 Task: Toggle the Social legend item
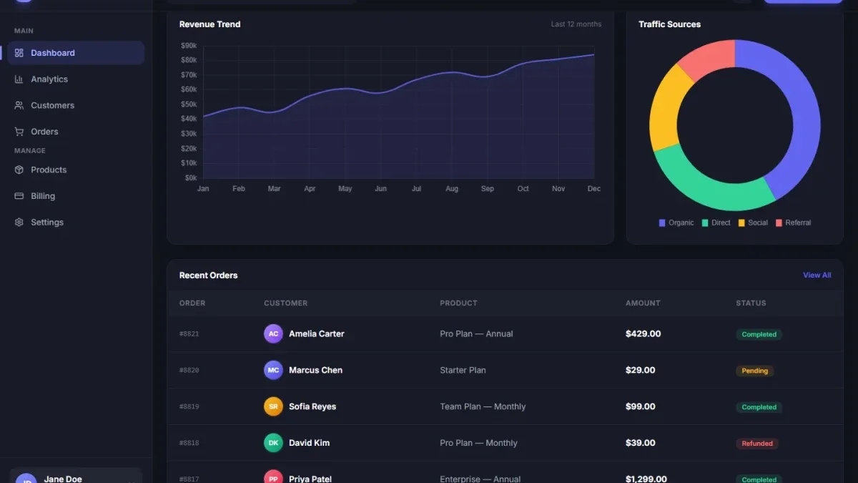click(753, 223)
